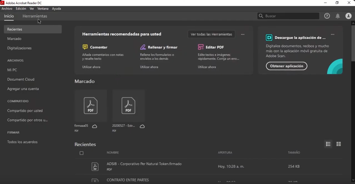Click the 254 KB size cell

(294, 167)
